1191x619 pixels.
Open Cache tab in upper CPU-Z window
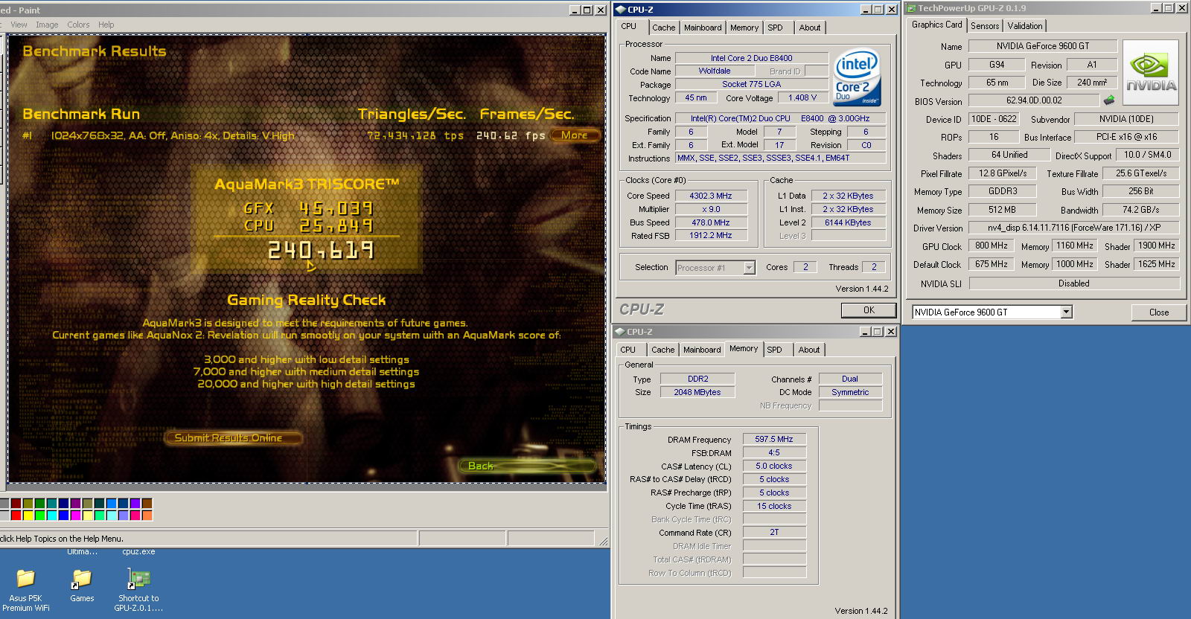point(664,28)
